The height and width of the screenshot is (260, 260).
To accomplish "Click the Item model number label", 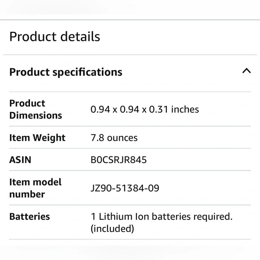I will coord(35,188).
